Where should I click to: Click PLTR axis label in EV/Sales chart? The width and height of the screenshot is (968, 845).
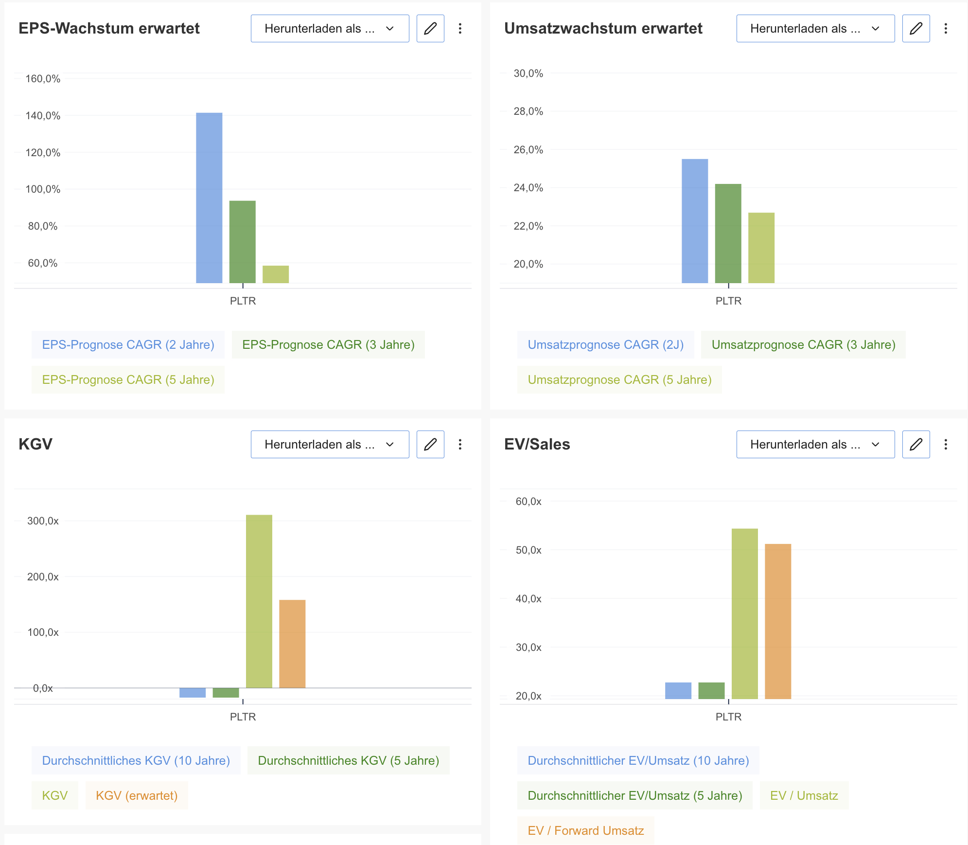[x=728, y=717]
